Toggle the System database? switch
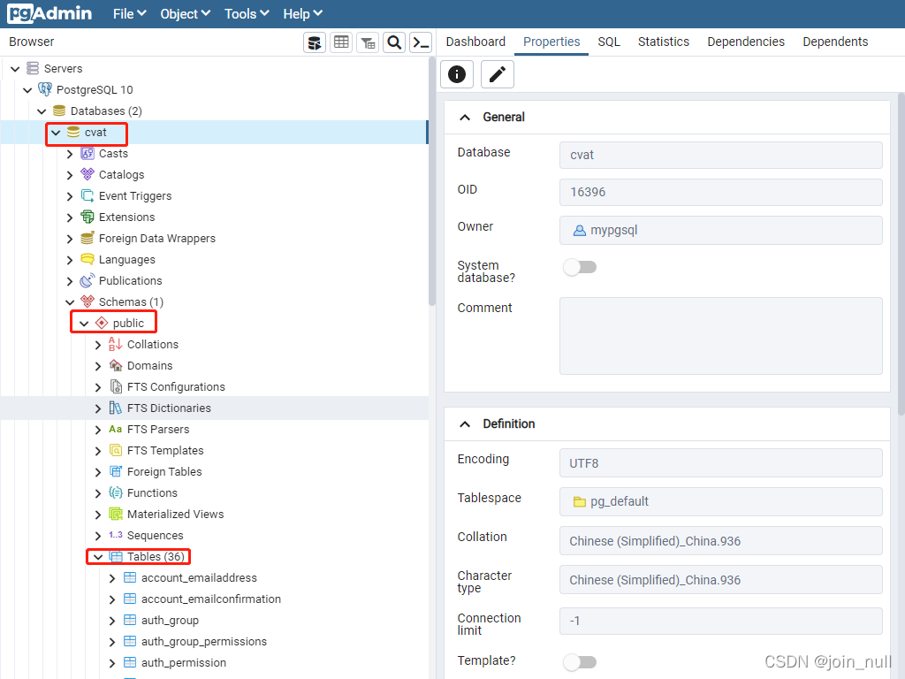 (x=580, y=267)
